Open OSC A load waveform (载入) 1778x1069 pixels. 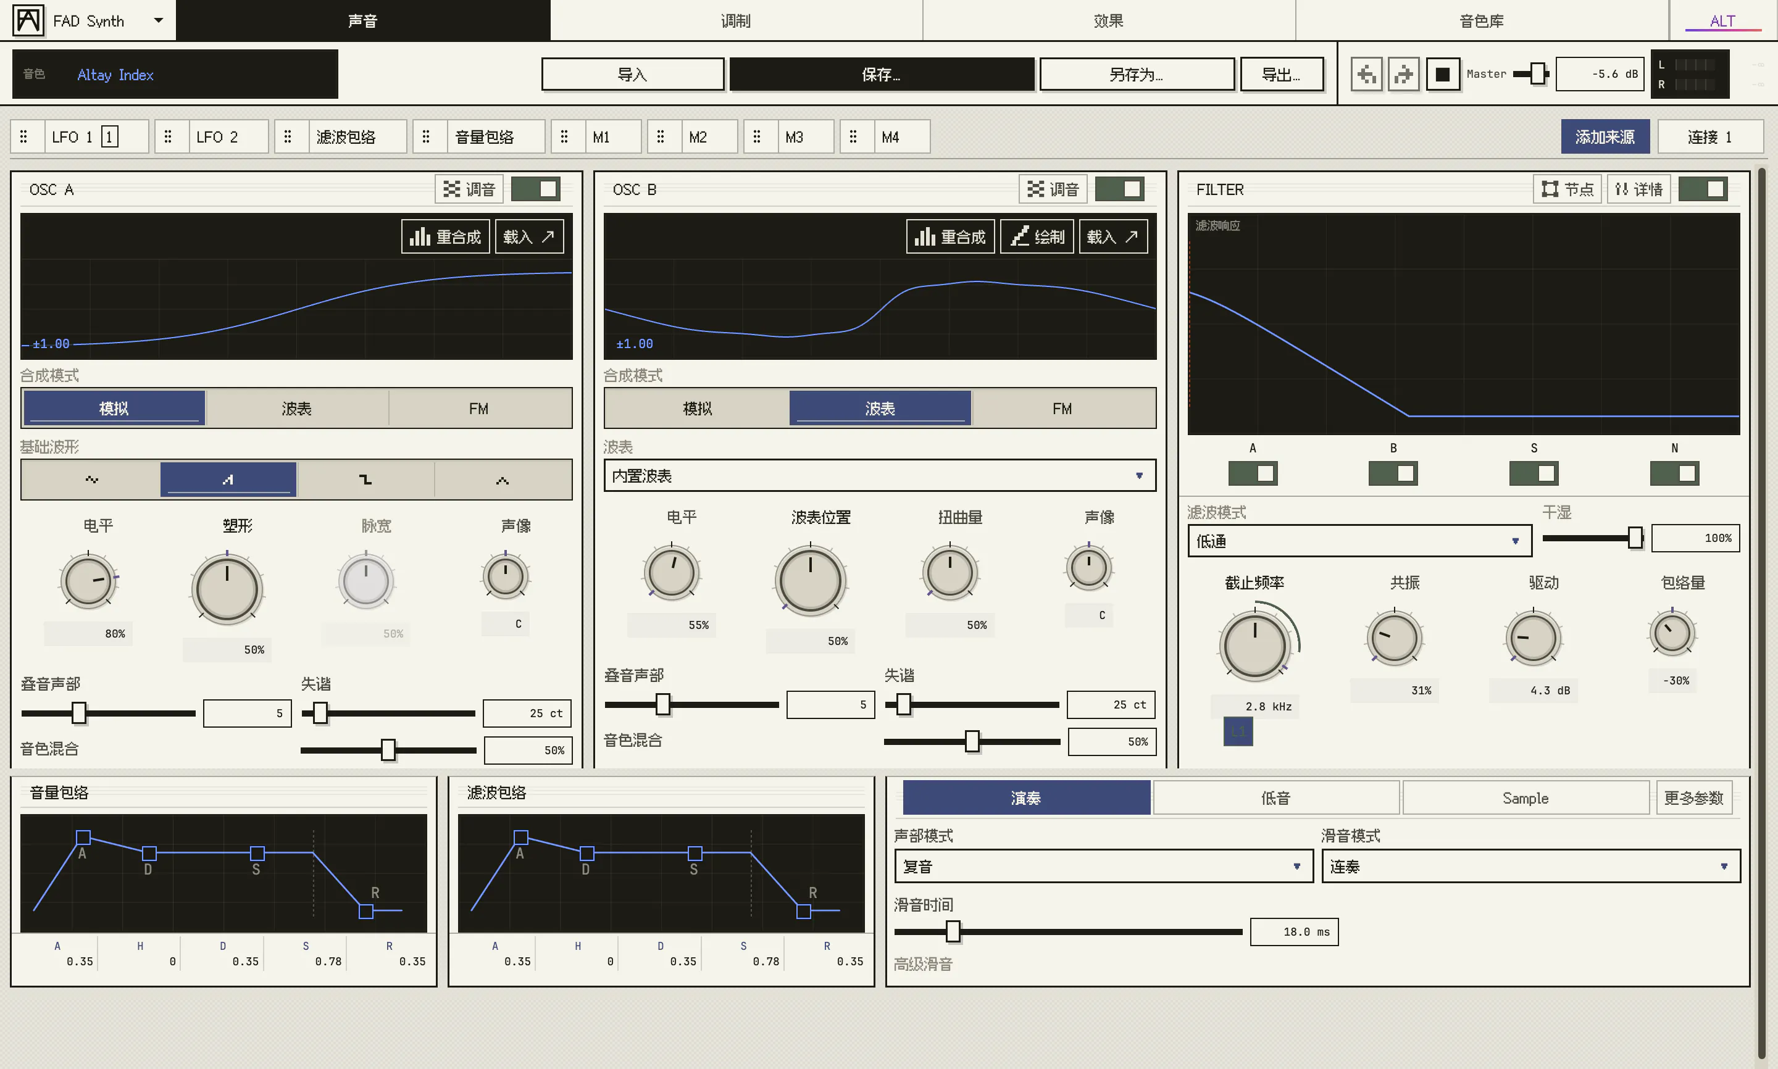[x=529, y=236]
